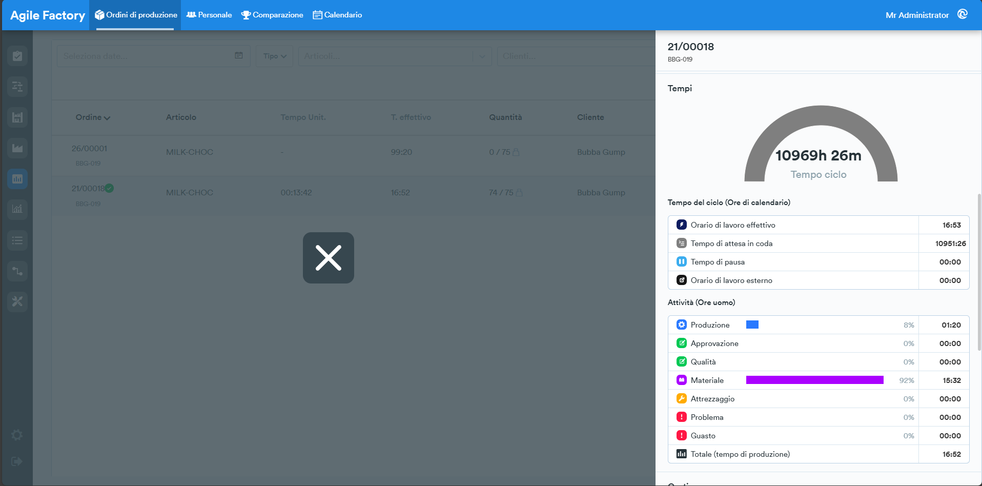
Task: Open the Ordini di produzione tab
Action: pyautogui.click(x=136, y=15)
